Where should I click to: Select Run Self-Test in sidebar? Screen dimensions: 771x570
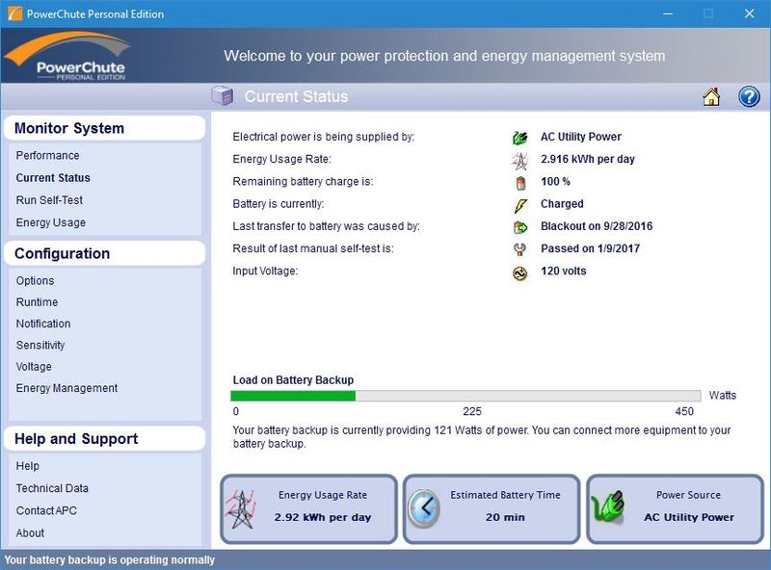coord(49,200)
